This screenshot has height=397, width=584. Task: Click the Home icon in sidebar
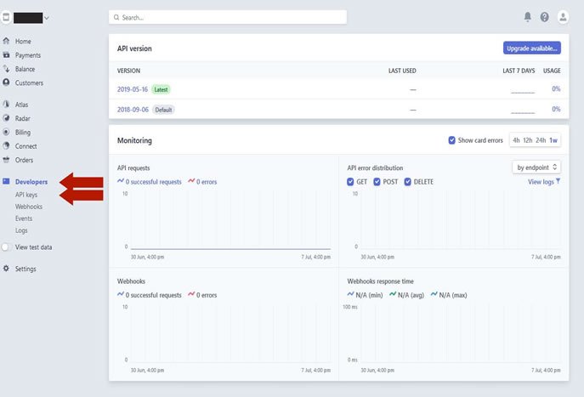coord(7,41)
